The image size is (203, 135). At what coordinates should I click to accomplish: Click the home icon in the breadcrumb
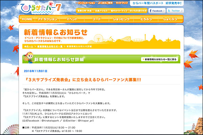[25, 47]
